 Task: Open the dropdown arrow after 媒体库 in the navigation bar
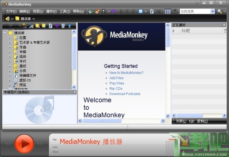(34, 19)
